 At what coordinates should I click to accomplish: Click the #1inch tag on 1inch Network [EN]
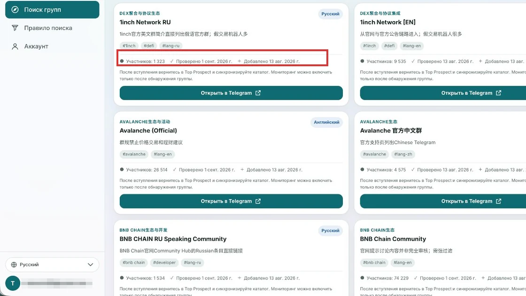click(370, 46)
